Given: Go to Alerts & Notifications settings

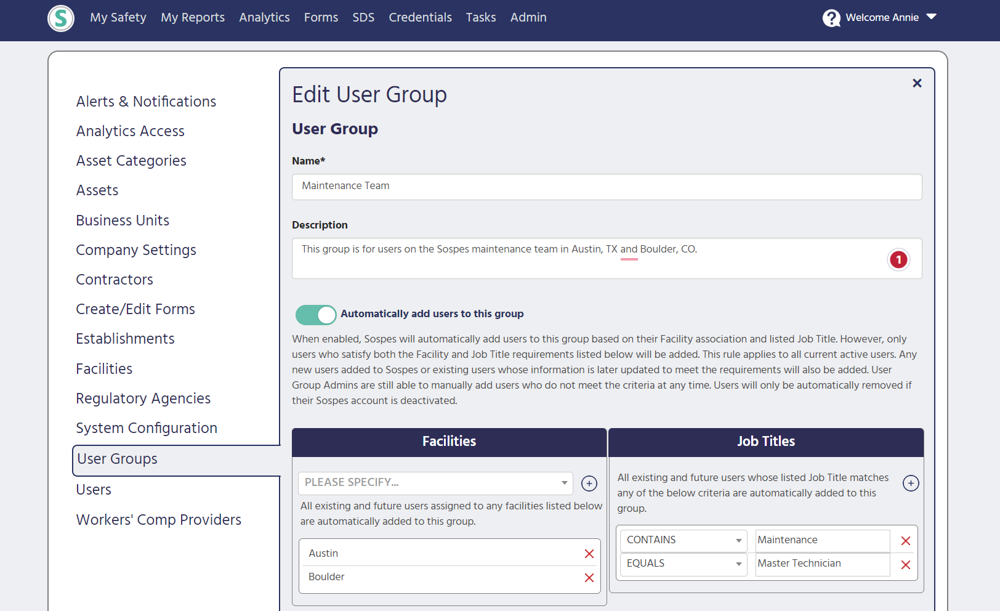Looking at the screenshot, I should (x=146, y=102).
